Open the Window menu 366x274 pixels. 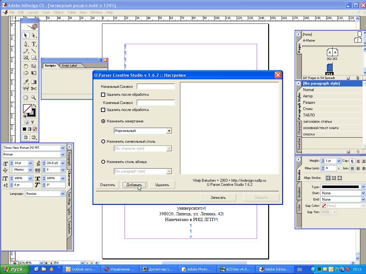[x=96, y=12]
